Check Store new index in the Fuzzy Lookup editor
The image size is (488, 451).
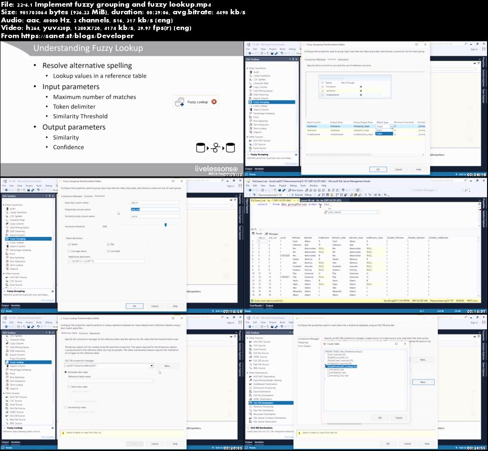pos(69,387)
